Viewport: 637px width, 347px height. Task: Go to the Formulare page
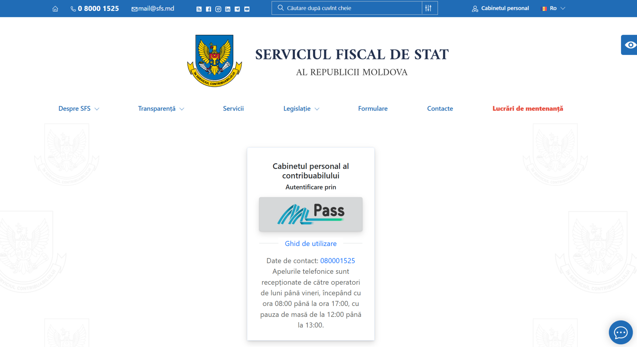[x=373, y=109]
